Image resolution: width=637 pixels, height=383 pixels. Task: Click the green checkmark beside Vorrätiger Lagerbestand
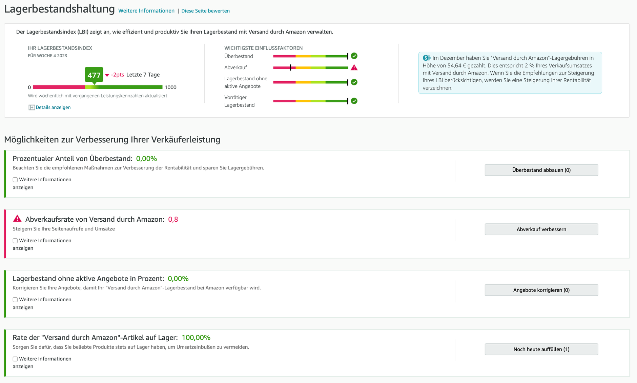(x=354, y=101)
